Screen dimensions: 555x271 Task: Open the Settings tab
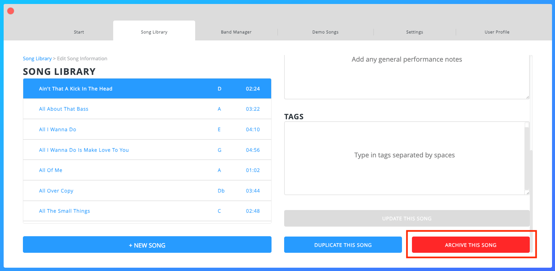(x=414, y=32)
